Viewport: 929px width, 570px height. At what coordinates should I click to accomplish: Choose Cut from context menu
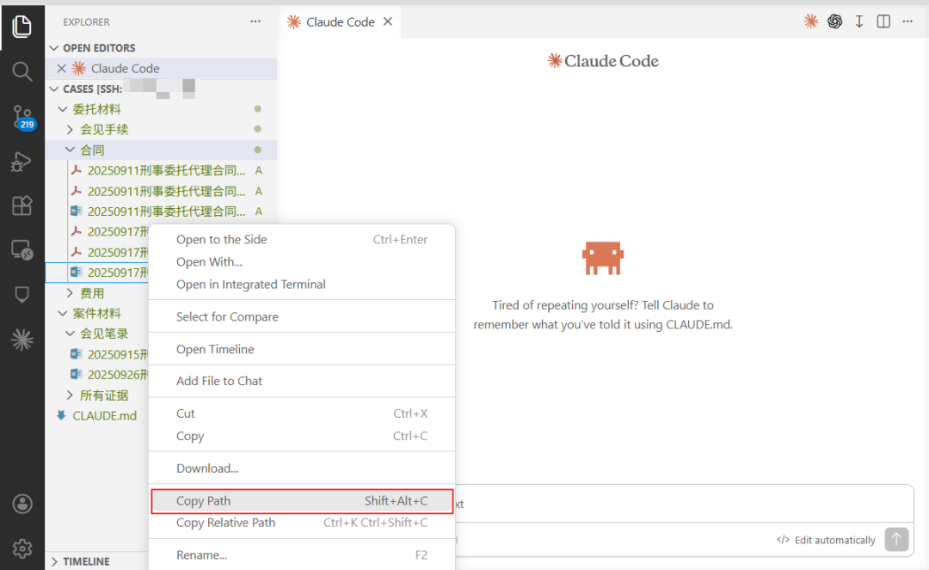tap(302, 414)
